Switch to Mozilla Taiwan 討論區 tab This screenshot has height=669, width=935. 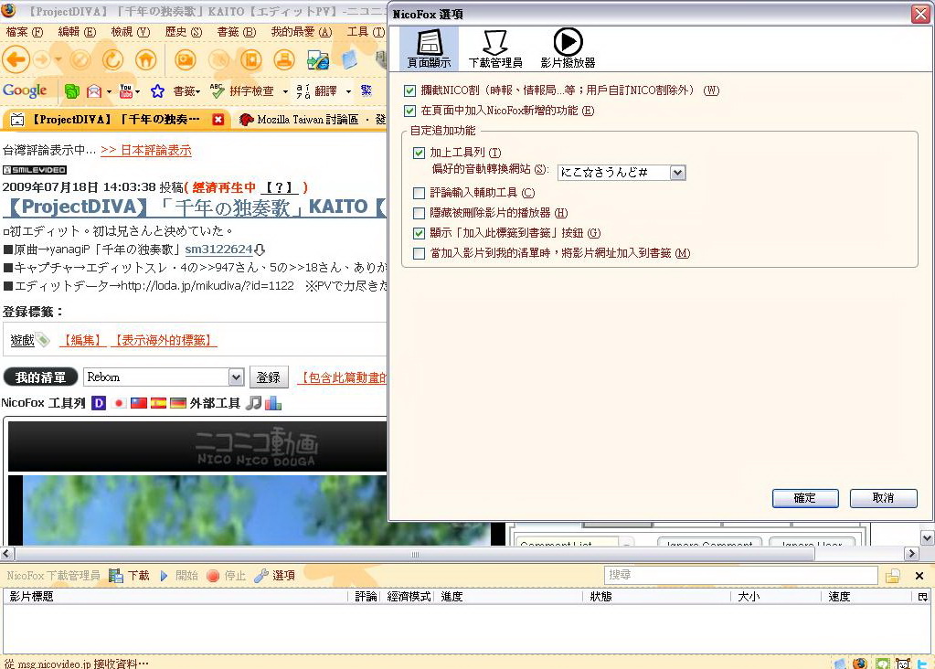pos(311,120)
